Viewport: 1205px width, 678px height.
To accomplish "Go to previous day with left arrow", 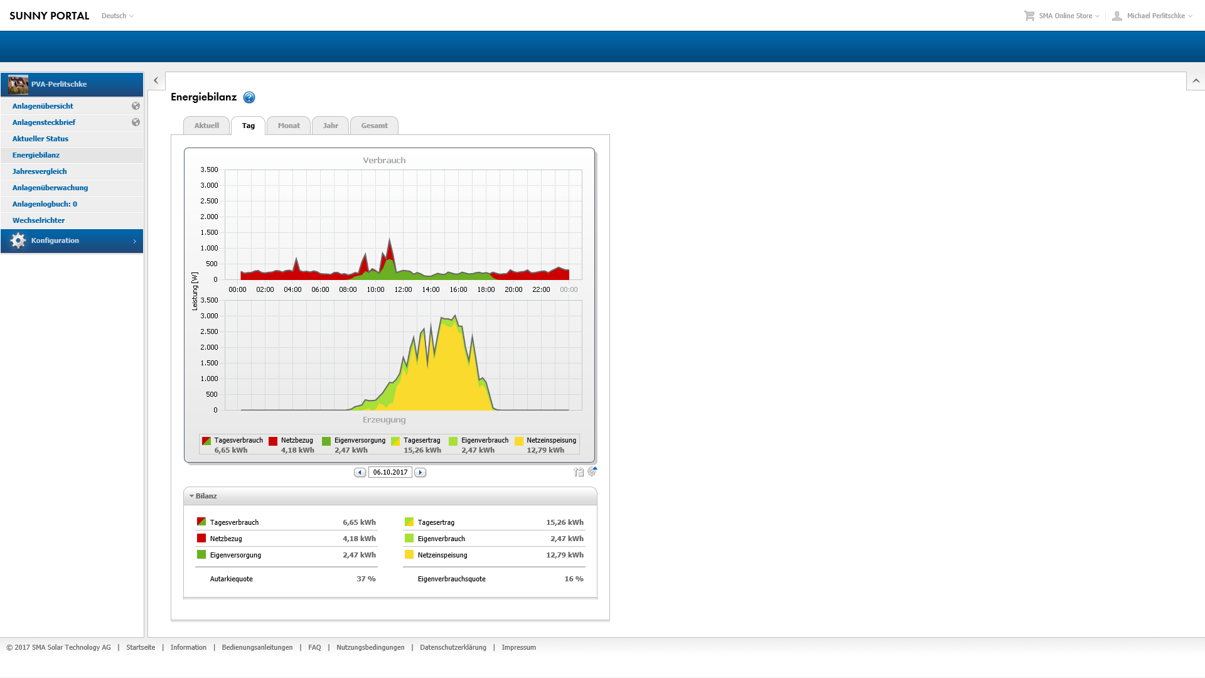I will coord(360,472).
